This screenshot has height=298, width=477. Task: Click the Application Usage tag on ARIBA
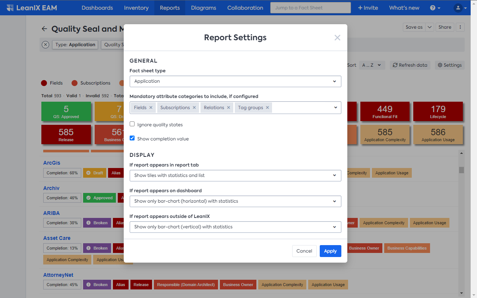[430, 223]
